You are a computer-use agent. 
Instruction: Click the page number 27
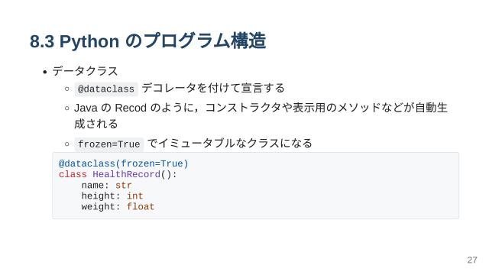[x=472, y=260]
